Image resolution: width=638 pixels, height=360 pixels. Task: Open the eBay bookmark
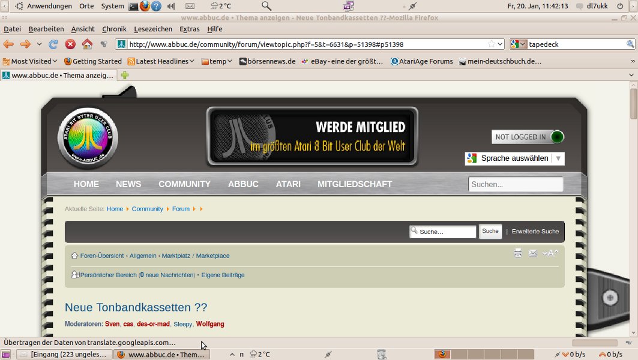pyautogui.click(x=342, y=61)
